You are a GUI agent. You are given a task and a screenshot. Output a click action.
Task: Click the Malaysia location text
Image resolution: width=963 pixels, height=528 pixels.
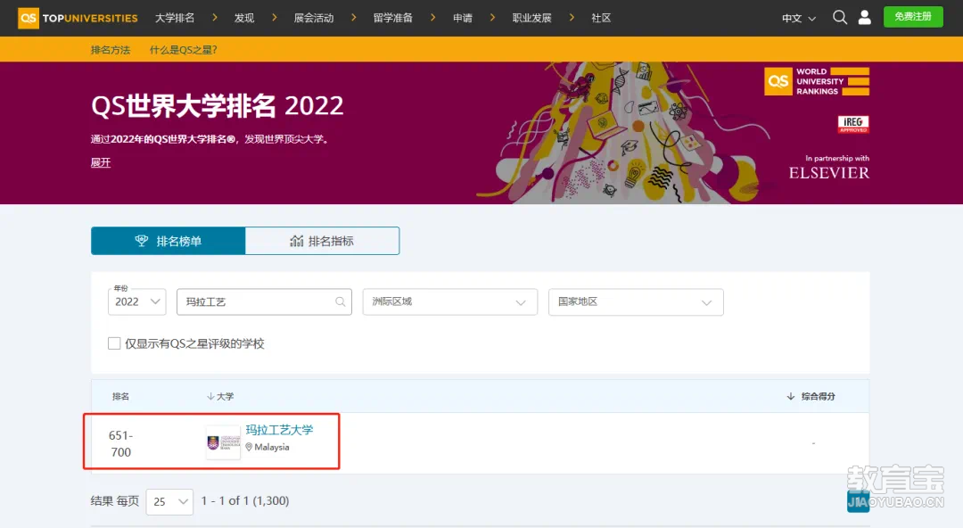pos(271,447)
